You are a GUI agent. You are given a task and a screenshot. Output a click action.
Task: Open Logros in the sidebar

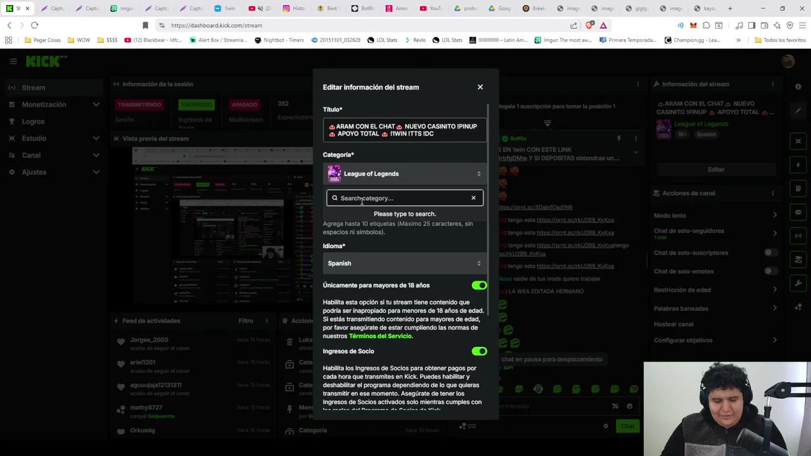[x=54, y=122]
